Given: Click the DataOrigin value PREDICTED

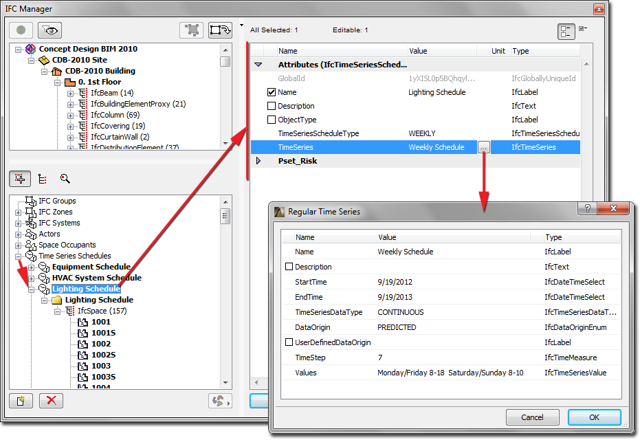Looking at the screenshot, I should click(397, 327).
